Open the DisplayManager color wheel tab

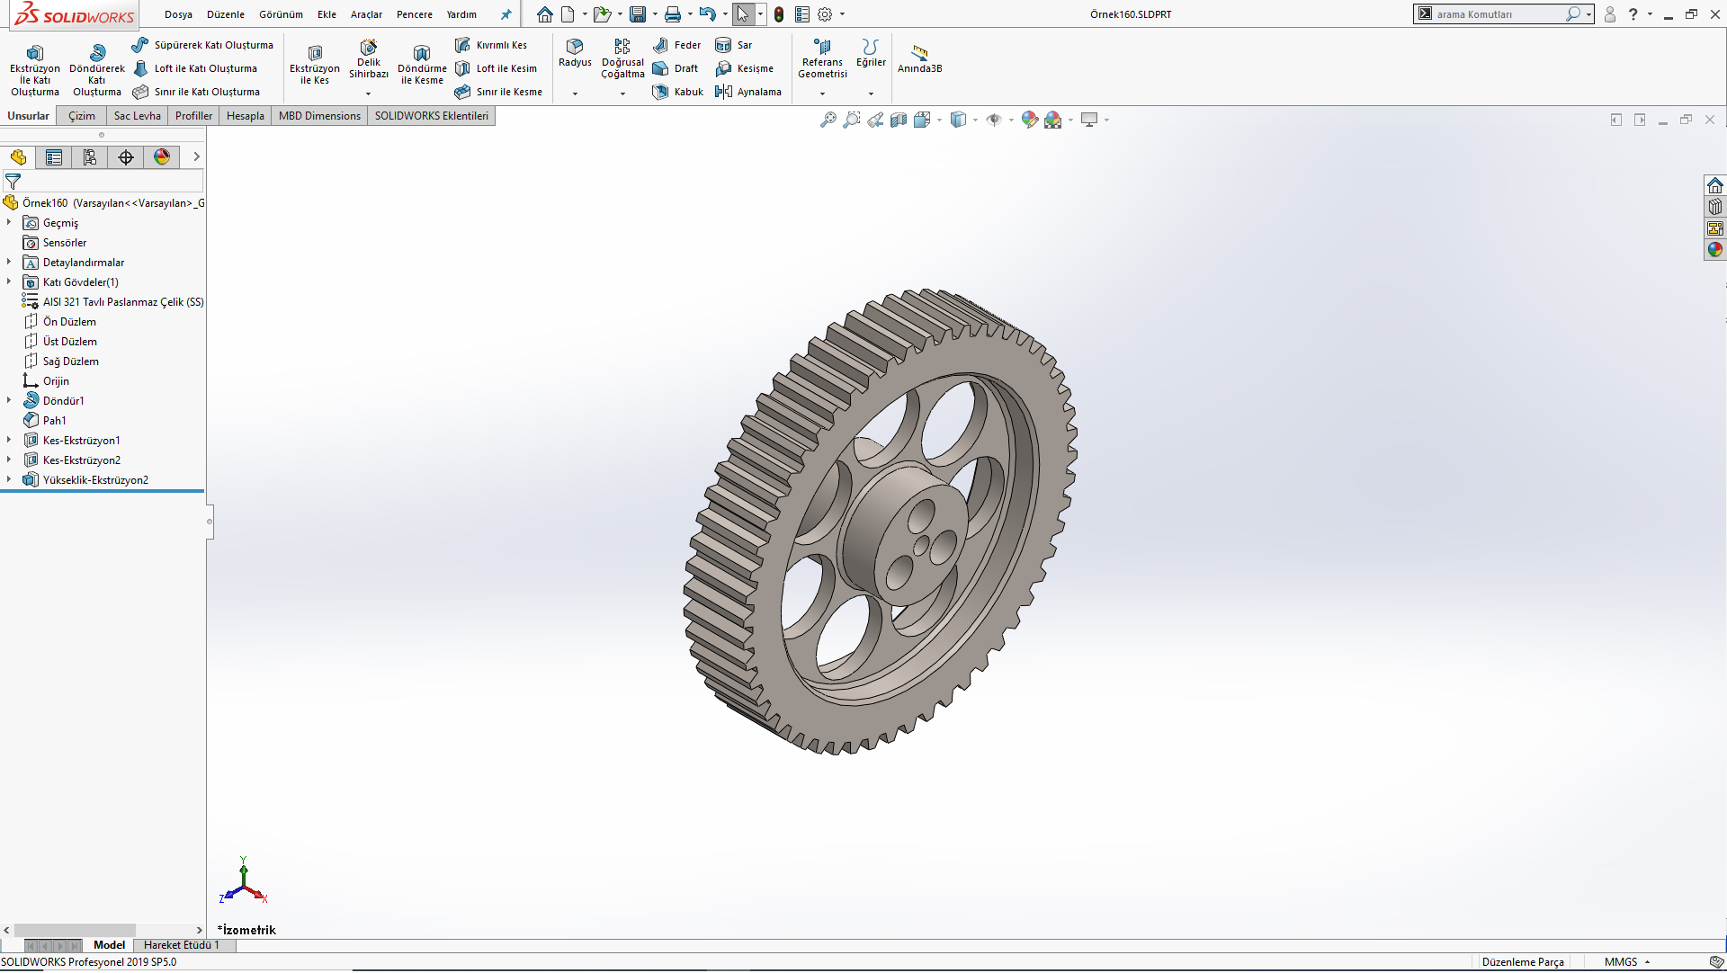pyautogui.click(x=162, y=157)
